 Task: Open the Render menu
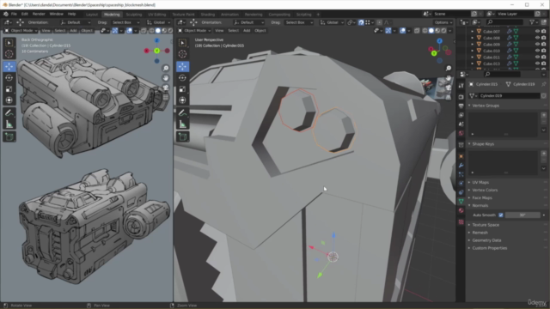tap(39, 14)
